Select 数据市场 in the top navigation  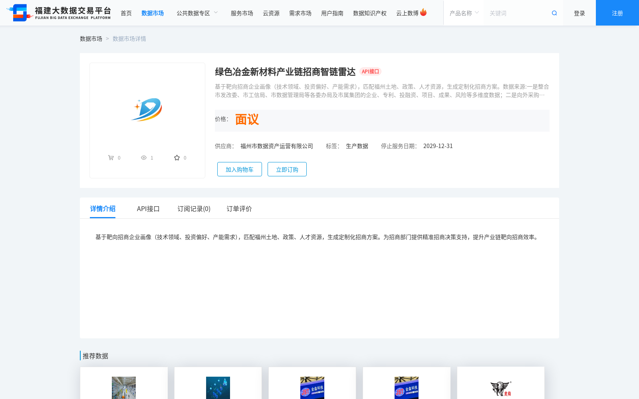click(x=153, y=13)
